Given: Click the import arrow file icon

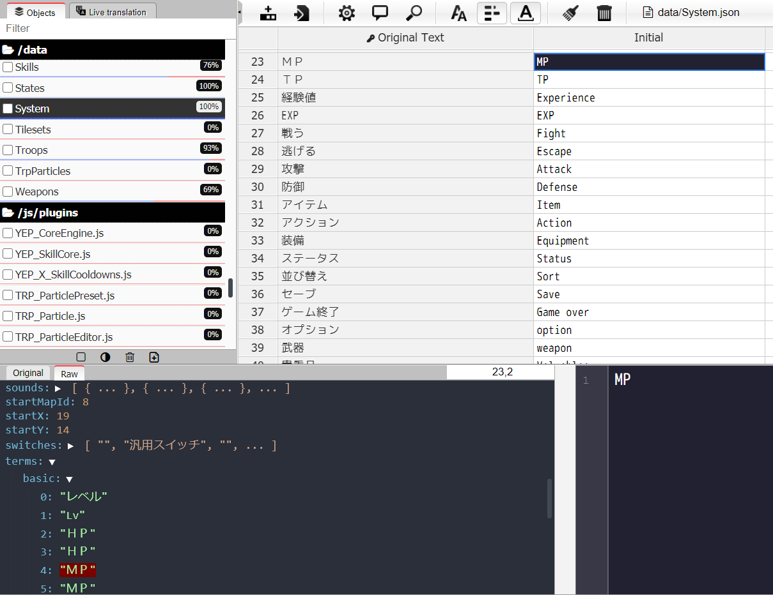Looking at the screenshot, I should coord(302,13).
